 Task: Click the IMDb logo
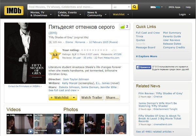pos(14,10)
